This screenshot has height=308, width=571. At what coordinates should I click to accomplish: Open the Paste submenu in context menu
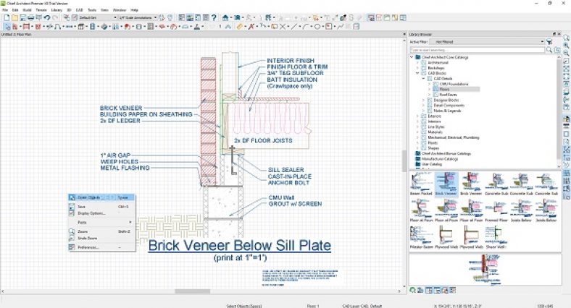tap(101, 222)
